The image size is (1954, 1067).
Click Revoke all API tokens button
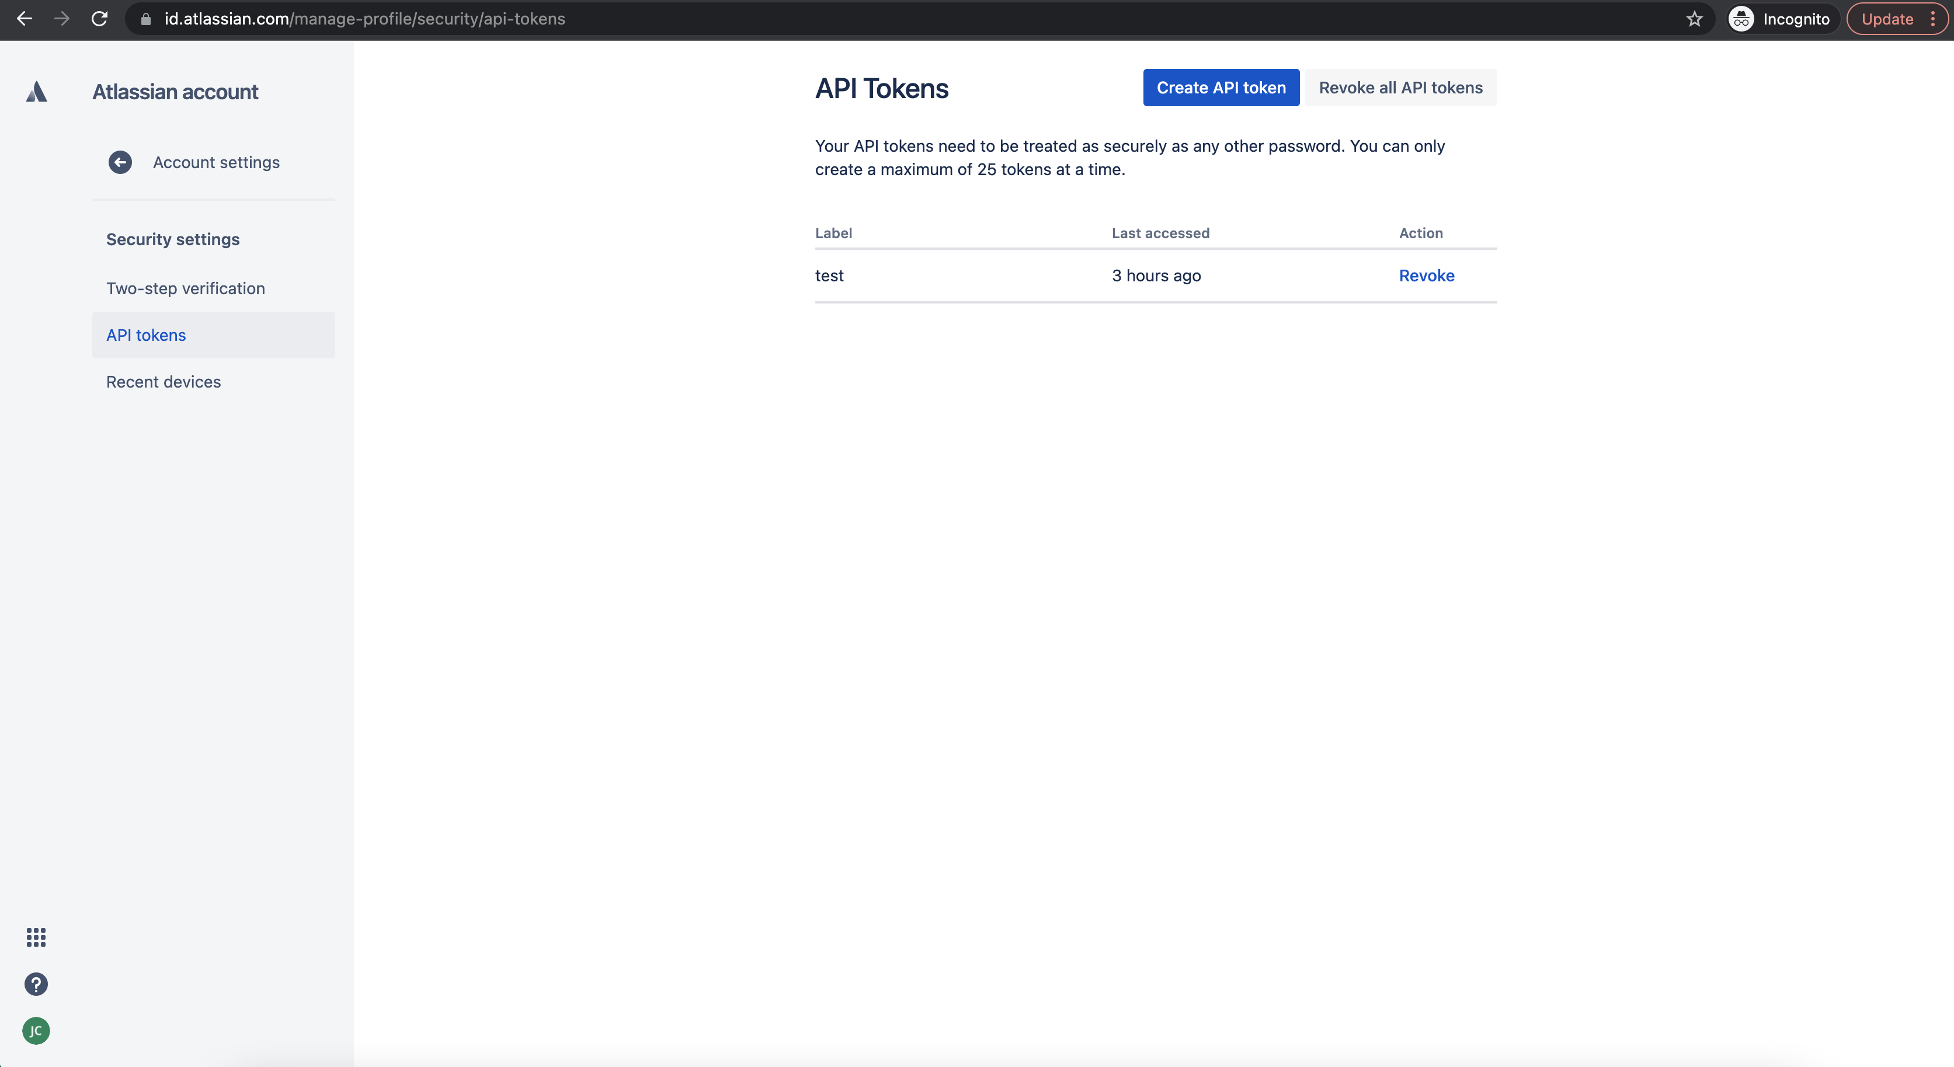coord(1400,88)
